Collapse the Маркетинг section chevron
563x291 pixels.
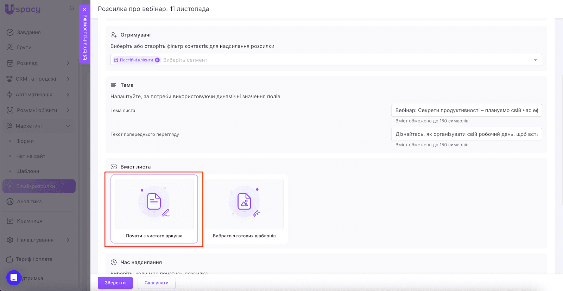coord(68,126)
